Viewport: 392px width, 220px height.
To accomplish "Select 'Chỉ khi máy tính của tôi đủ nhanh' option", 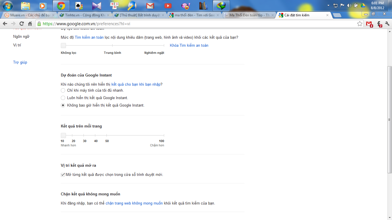I will click(x=63, y=90).
